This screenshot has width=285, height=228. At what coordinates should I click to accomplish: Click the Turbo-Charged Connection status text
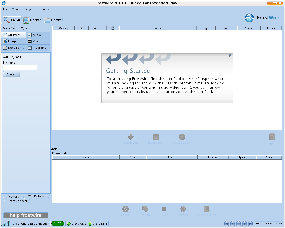[x=30, y=224]
